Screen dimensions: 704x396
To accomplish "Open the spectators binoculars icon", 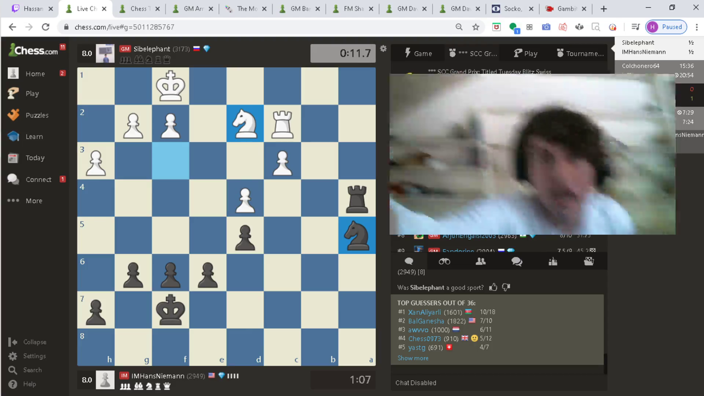I will pos(444,261).
